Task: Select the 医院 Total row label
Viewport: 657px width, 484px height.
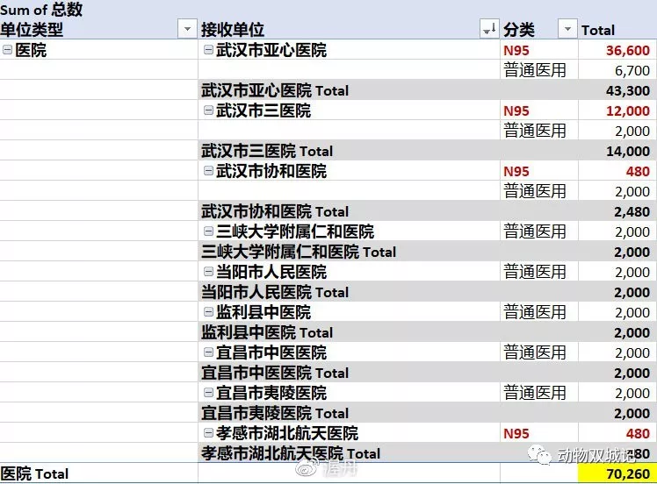Action: (34, 473)
